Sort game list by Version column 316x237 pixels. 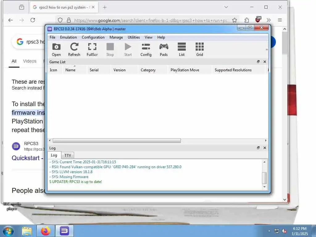124,70
